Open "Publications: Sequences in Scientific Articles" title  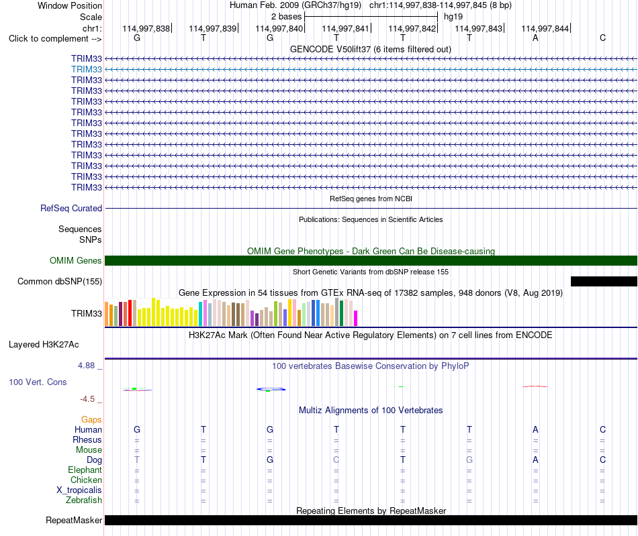(x=371, y=219)
